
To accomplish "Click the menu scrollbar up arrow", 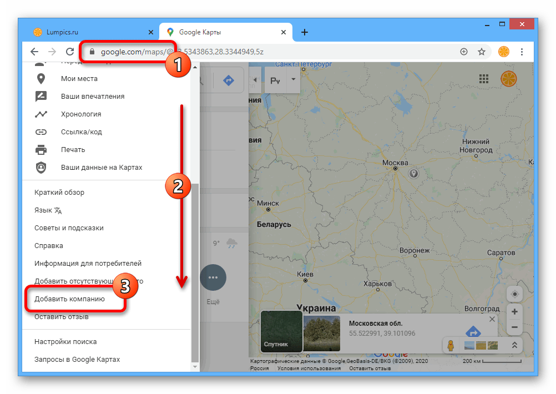I will tap(195, 67).
